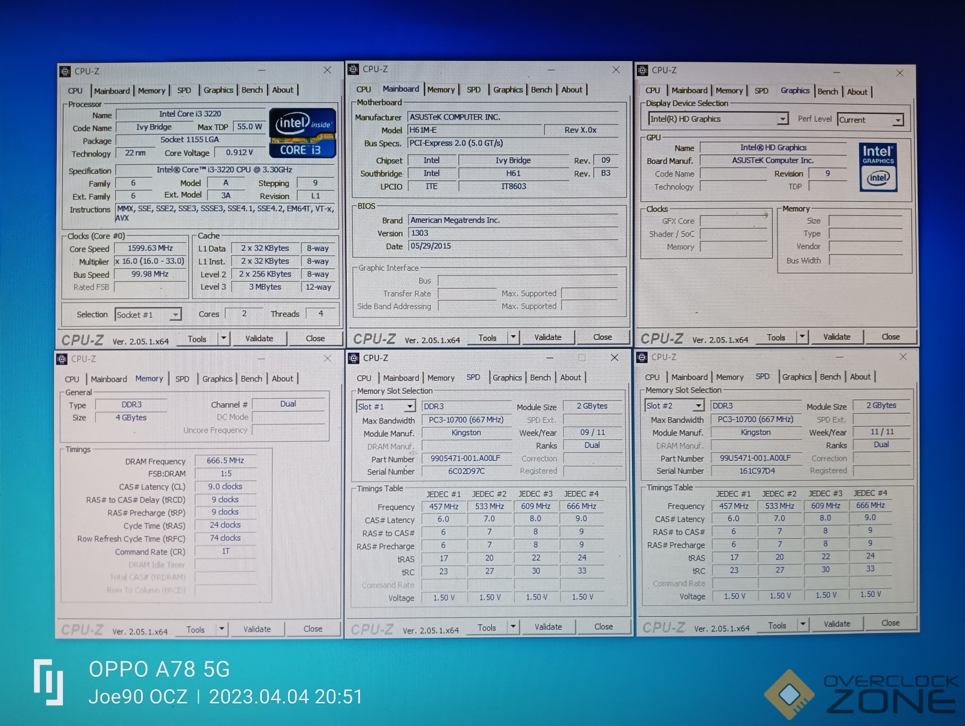Click CPU-Z title icon in Slot #2 window

(x=642, y=358)
